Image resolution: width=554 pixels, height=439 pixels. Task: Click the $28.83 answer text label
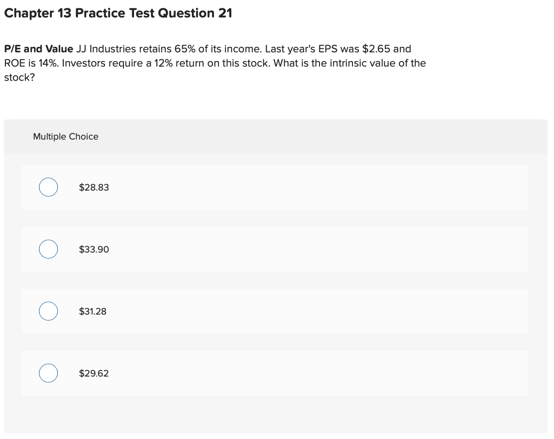pyautogui.click(x=94, y=187)
